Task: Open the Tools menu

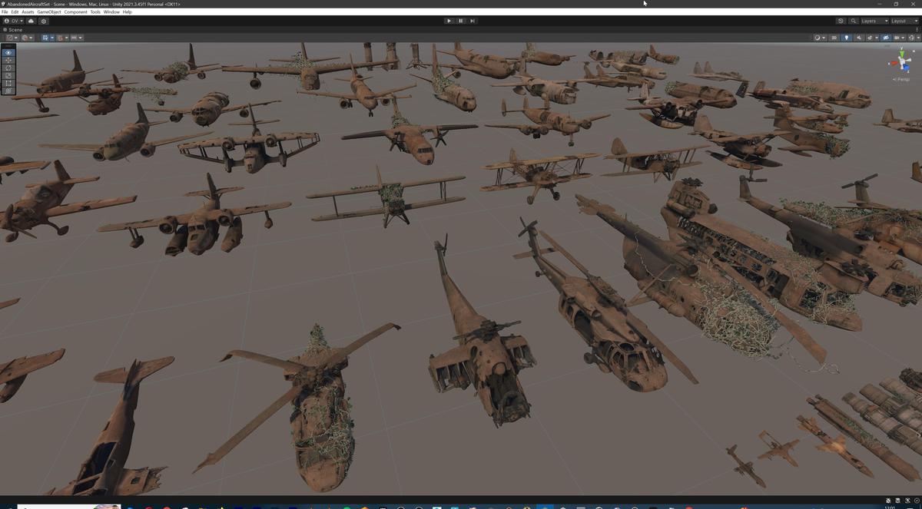Action: click(x=95, y=12)
